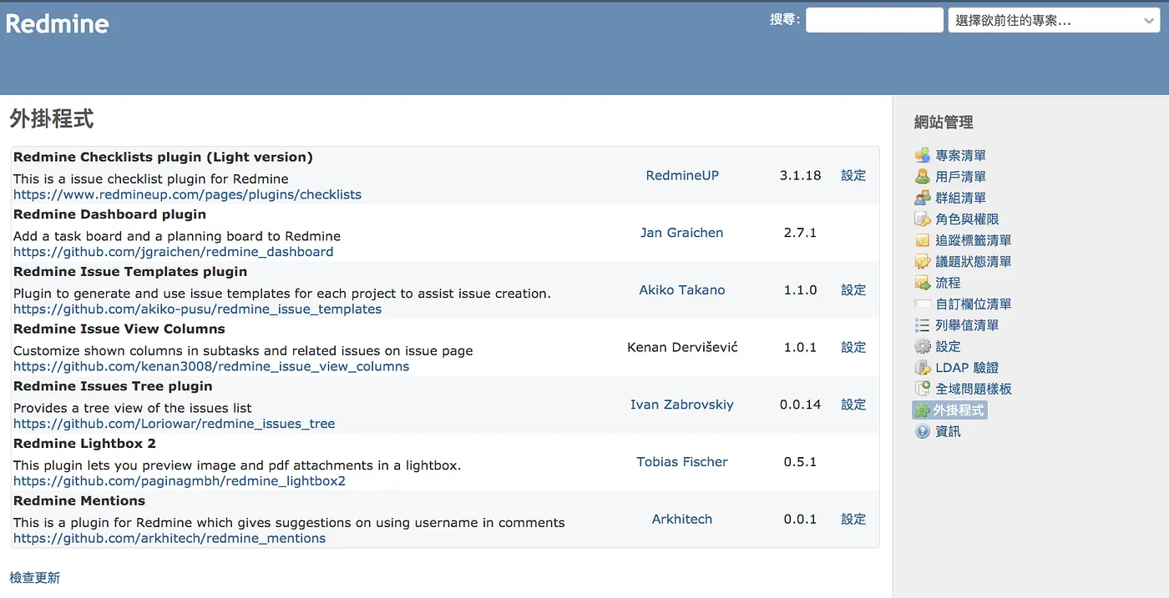The image size is (1169, 598).
Task: Click the 用戶清單 user icon
Action: 922,177
